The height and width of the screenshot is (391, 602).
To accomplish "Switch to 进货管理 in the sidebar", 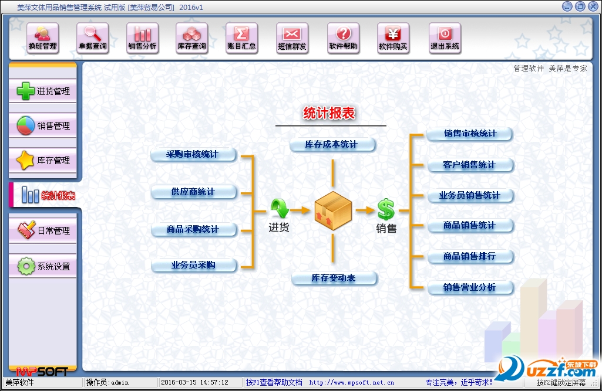I will pos(43,91).
